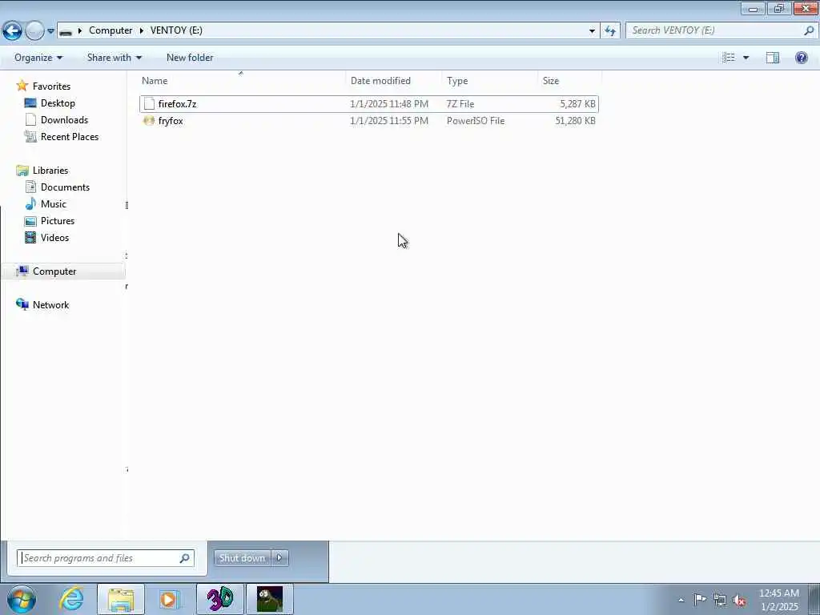Open the Share with menu

coord(114,58)
